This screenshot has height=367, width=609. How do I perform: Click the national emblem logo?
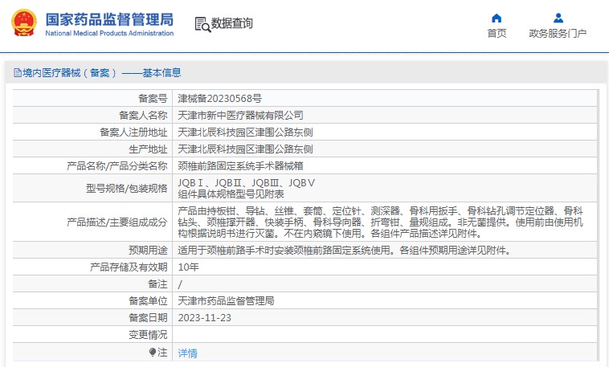[24, 23]
